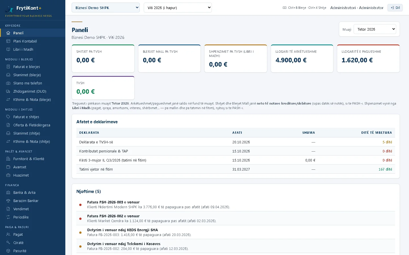Open the Vendimet menu item

tap(33, 209)
